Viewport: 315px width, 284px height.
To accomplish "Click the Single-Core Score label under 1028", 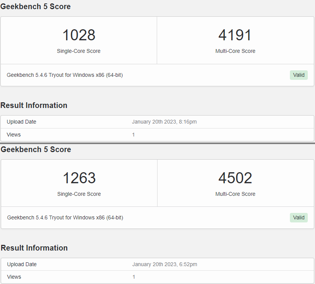I will [x=79, y=51].
